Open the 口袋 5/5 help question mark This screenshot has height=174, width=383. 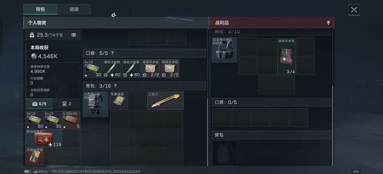point(112,53)
